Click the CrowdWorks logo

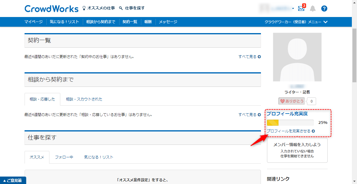click(x=52, y=9)
